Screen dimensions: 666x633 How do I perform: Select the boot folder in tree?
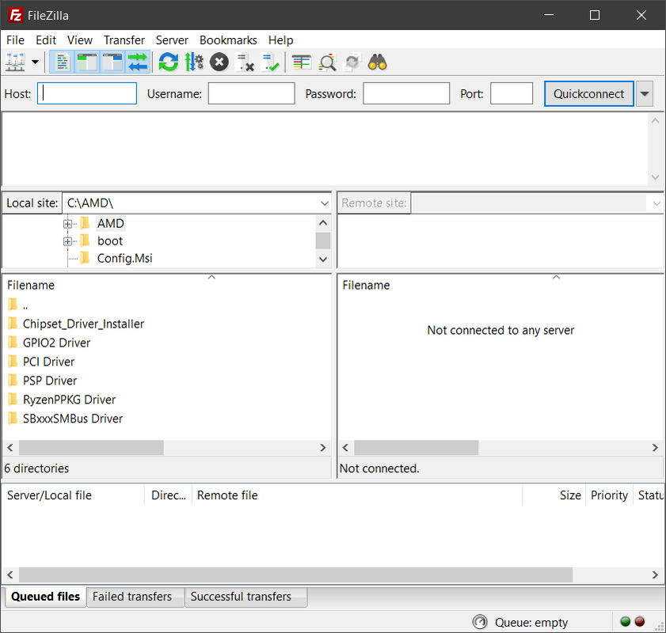tap(109, 241)
